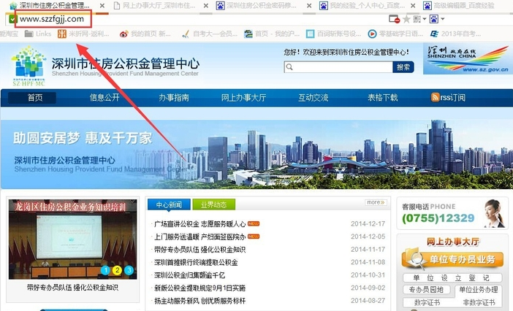Open news 深圳首推银行终端提取公积金

click(196, 262)
